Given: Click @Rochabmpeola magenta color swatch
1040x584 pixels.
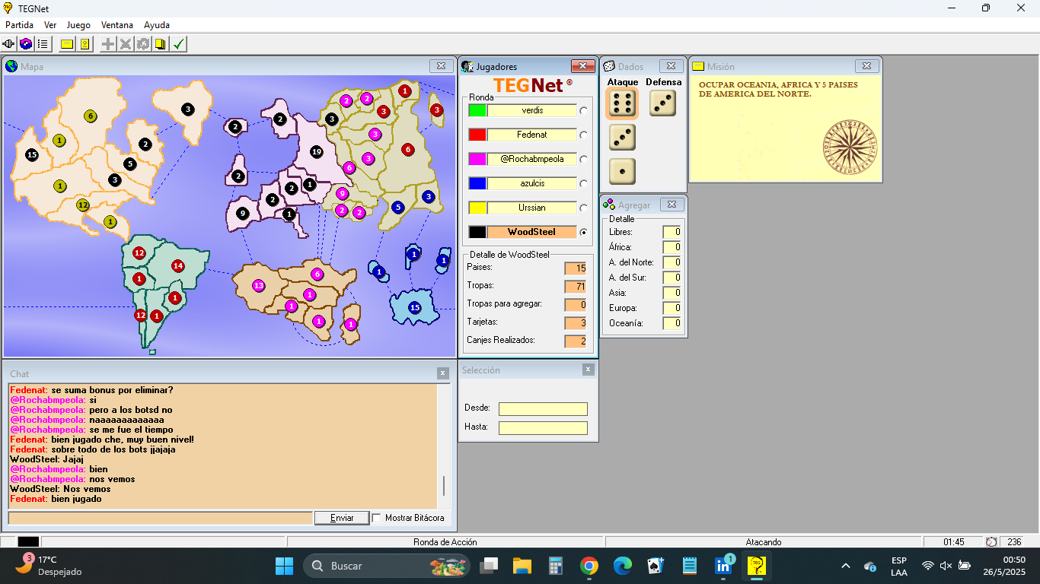Looking at the screenshot, I should click(x=477, y=159).
